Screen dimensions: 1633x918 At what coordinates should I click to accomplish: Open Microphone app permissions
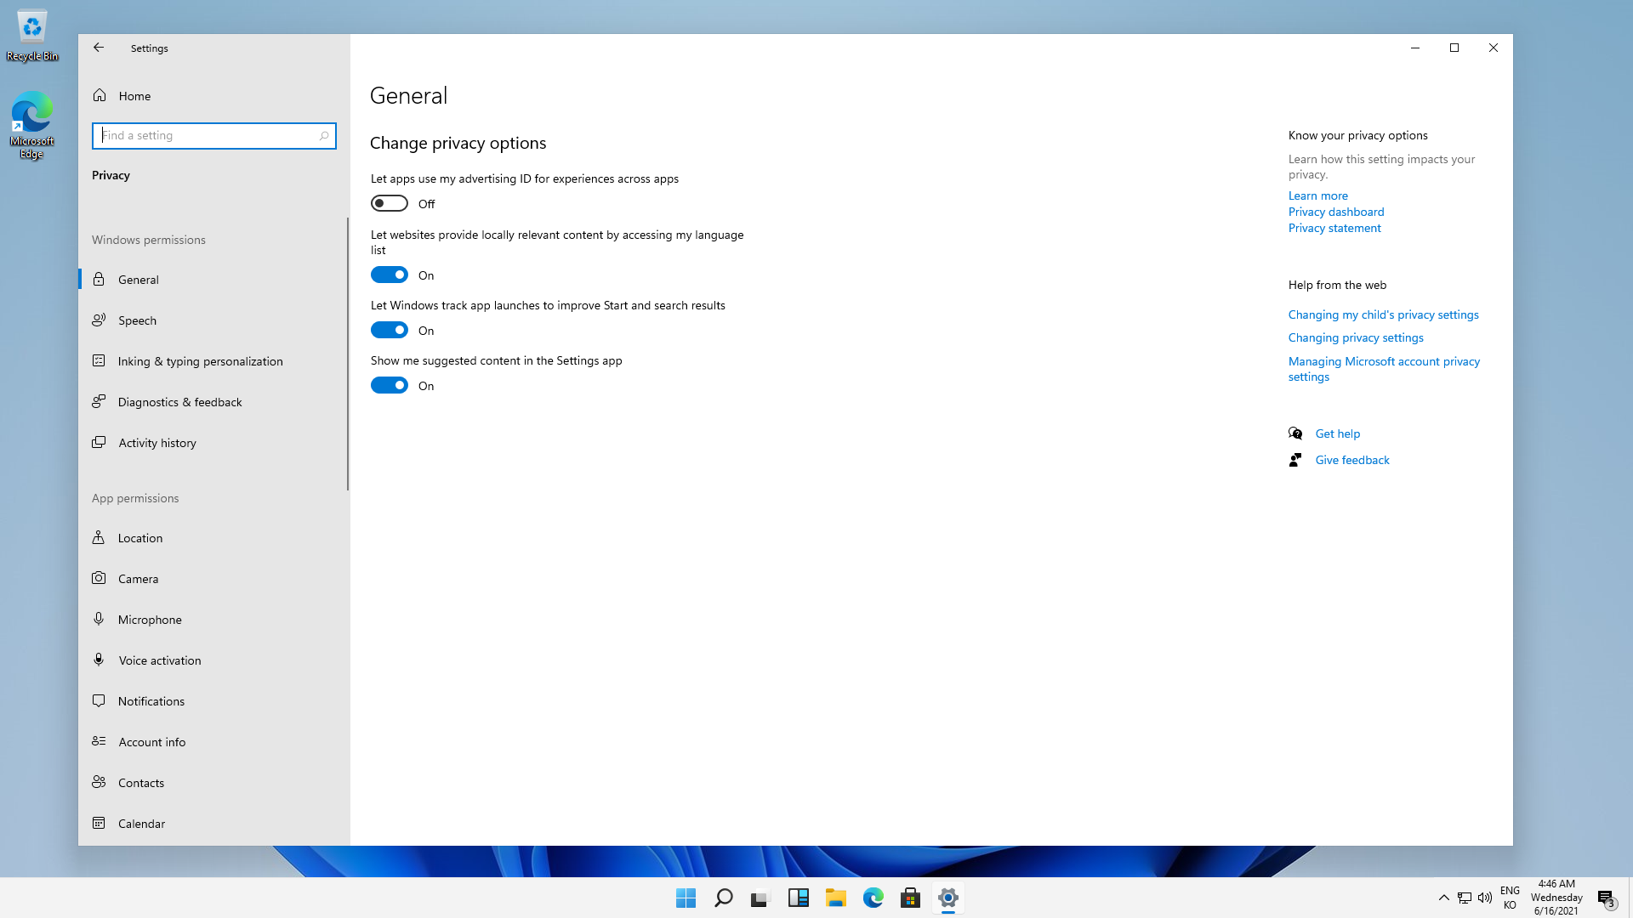pyautogui.click(x=150, y=620)
